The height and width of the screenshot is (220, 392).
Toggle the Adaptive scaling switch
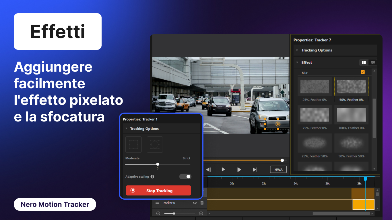(x=185, y=176)
